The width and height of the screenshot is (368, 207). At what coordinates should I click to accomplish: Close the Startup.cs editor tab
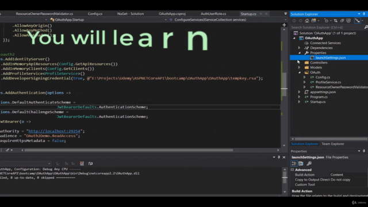click(x=266, y=14)
